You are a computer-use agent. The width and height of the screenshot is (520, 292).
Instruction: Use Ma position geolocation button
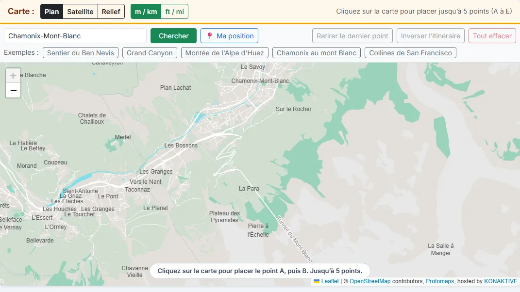point(230,36)
